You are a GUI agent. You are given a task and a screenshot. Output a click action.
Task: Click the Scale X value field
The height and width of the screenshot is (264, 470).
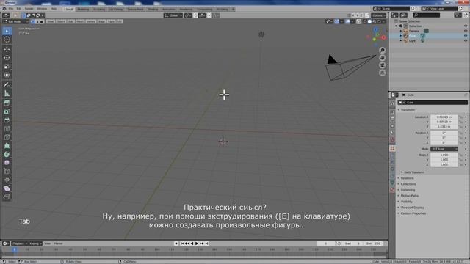444,155
